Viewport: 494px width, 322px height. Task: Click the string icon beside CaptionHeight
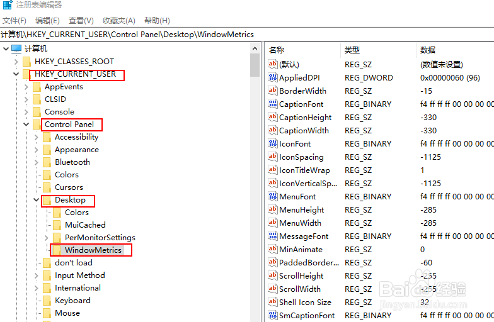click(272, 117)
